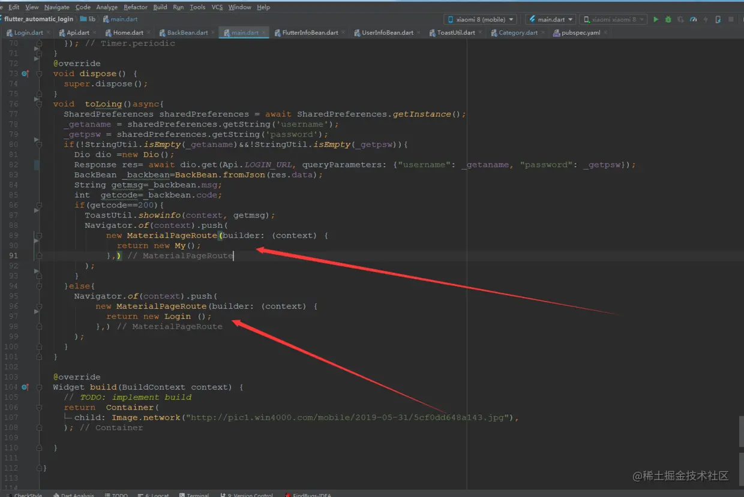Close the ToastUtil.dart tab
744x497 pixels.
pyautogui.click(x=481, y=33)
